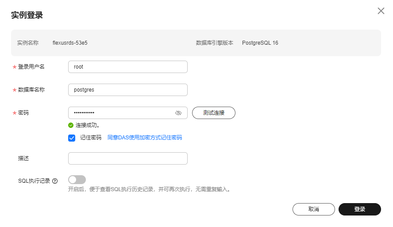Image resolution: width=393 pixels, height=227 pixels.
Task: Click the 数据库引擎版本 label
Action: [x=215, y=43]
